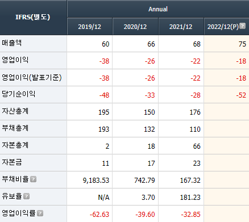Click 당기순이익 value -52
Screen dimensions: 249x222
pos(241,95)
